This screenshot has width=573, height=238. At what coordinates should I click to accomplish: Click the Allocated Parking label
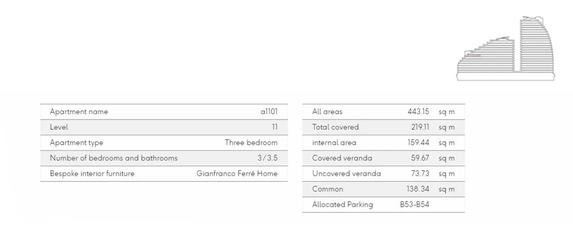(342, 205)
